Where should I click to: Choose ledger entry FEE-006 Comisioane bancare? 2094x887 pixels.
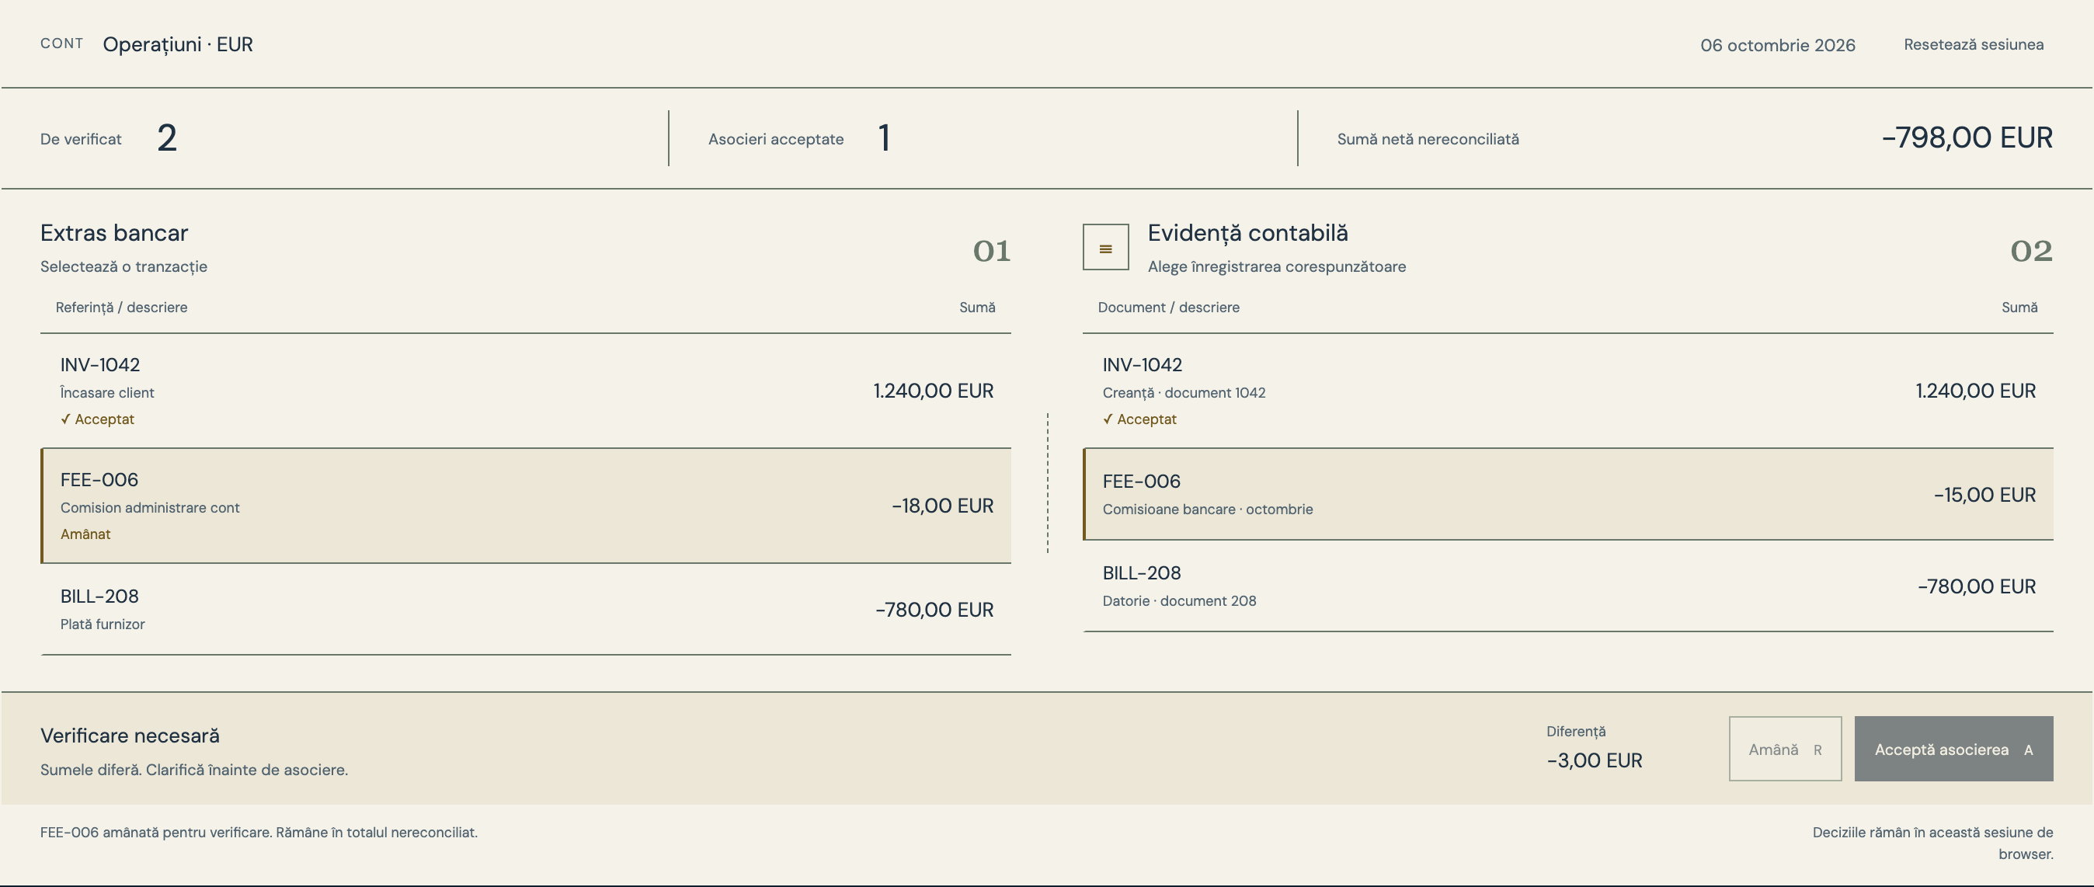click(1568, 494)
